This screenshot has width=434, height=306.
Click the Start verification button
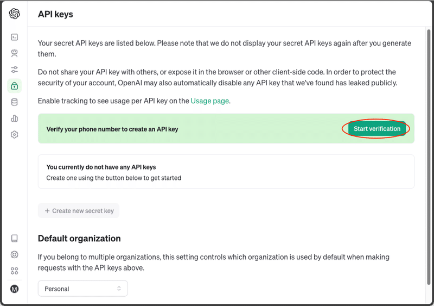point(377,129)
